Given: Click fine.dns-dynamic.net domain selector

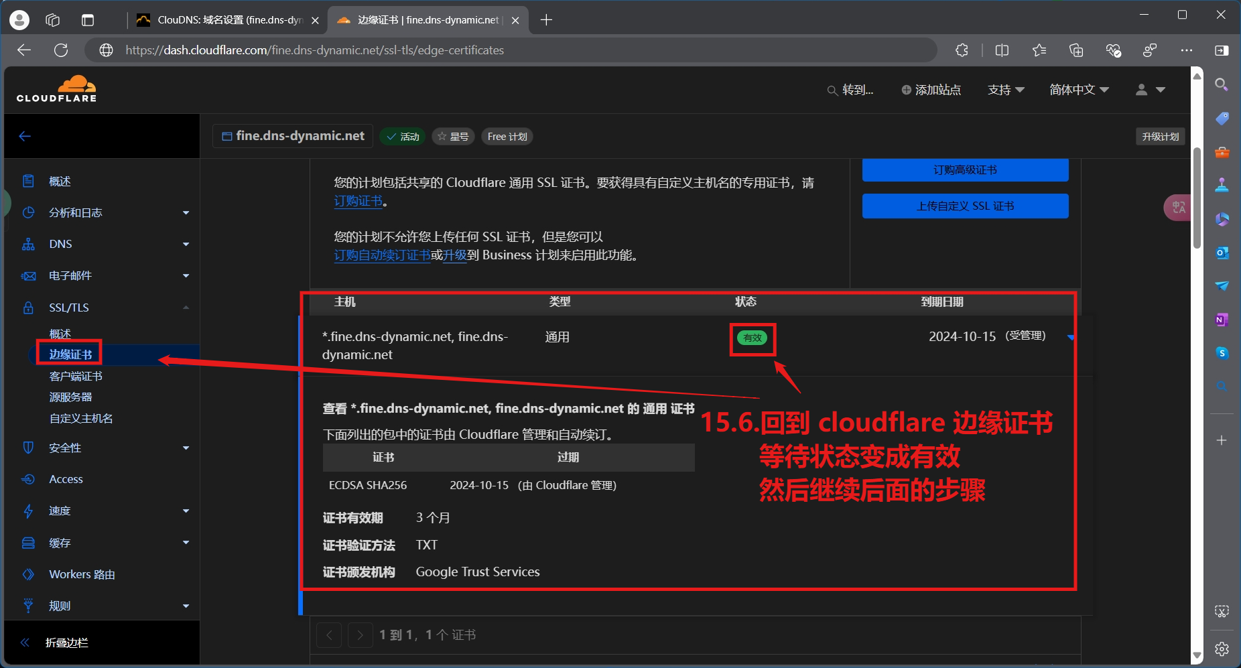Looking at the screenshot, I should click(293, 136).
